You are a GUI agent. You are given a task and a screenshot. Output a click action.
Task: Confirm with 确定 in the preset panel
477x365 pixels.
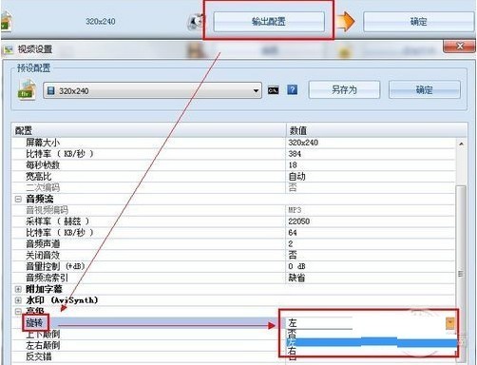pyautogui.click(x=425, y=89)
